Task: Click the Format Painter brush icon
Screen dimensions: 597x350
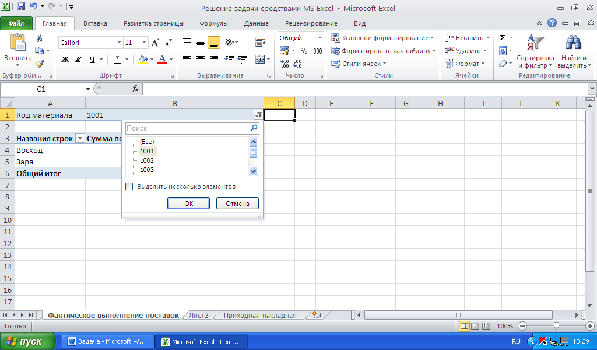Action: [39, 64]
